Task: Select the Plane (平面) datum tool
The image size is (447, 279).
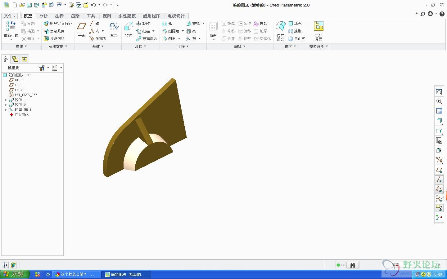Action: point(82,30)
